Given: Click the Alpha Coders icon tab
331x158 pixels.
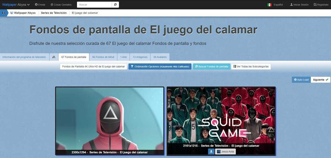Looking at the screenshot, I should click(x=54, y=57).
